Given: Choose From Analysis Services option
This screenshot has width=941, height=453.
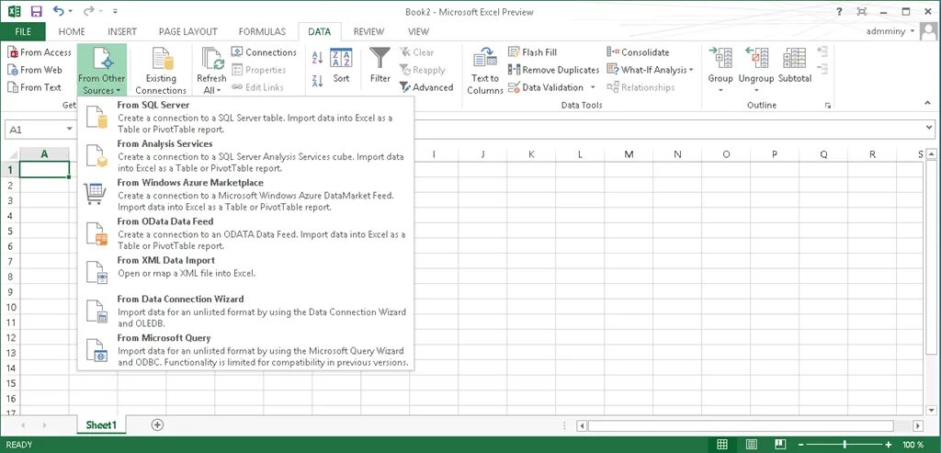Looking at the screenshot, I should (245, 155).
